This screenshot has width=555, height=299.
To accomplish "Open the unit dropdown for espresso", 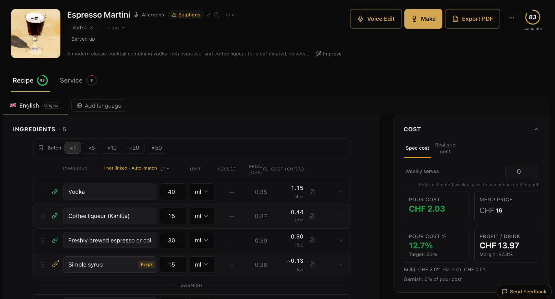I will pyautogui.click(x=202, y=240).
